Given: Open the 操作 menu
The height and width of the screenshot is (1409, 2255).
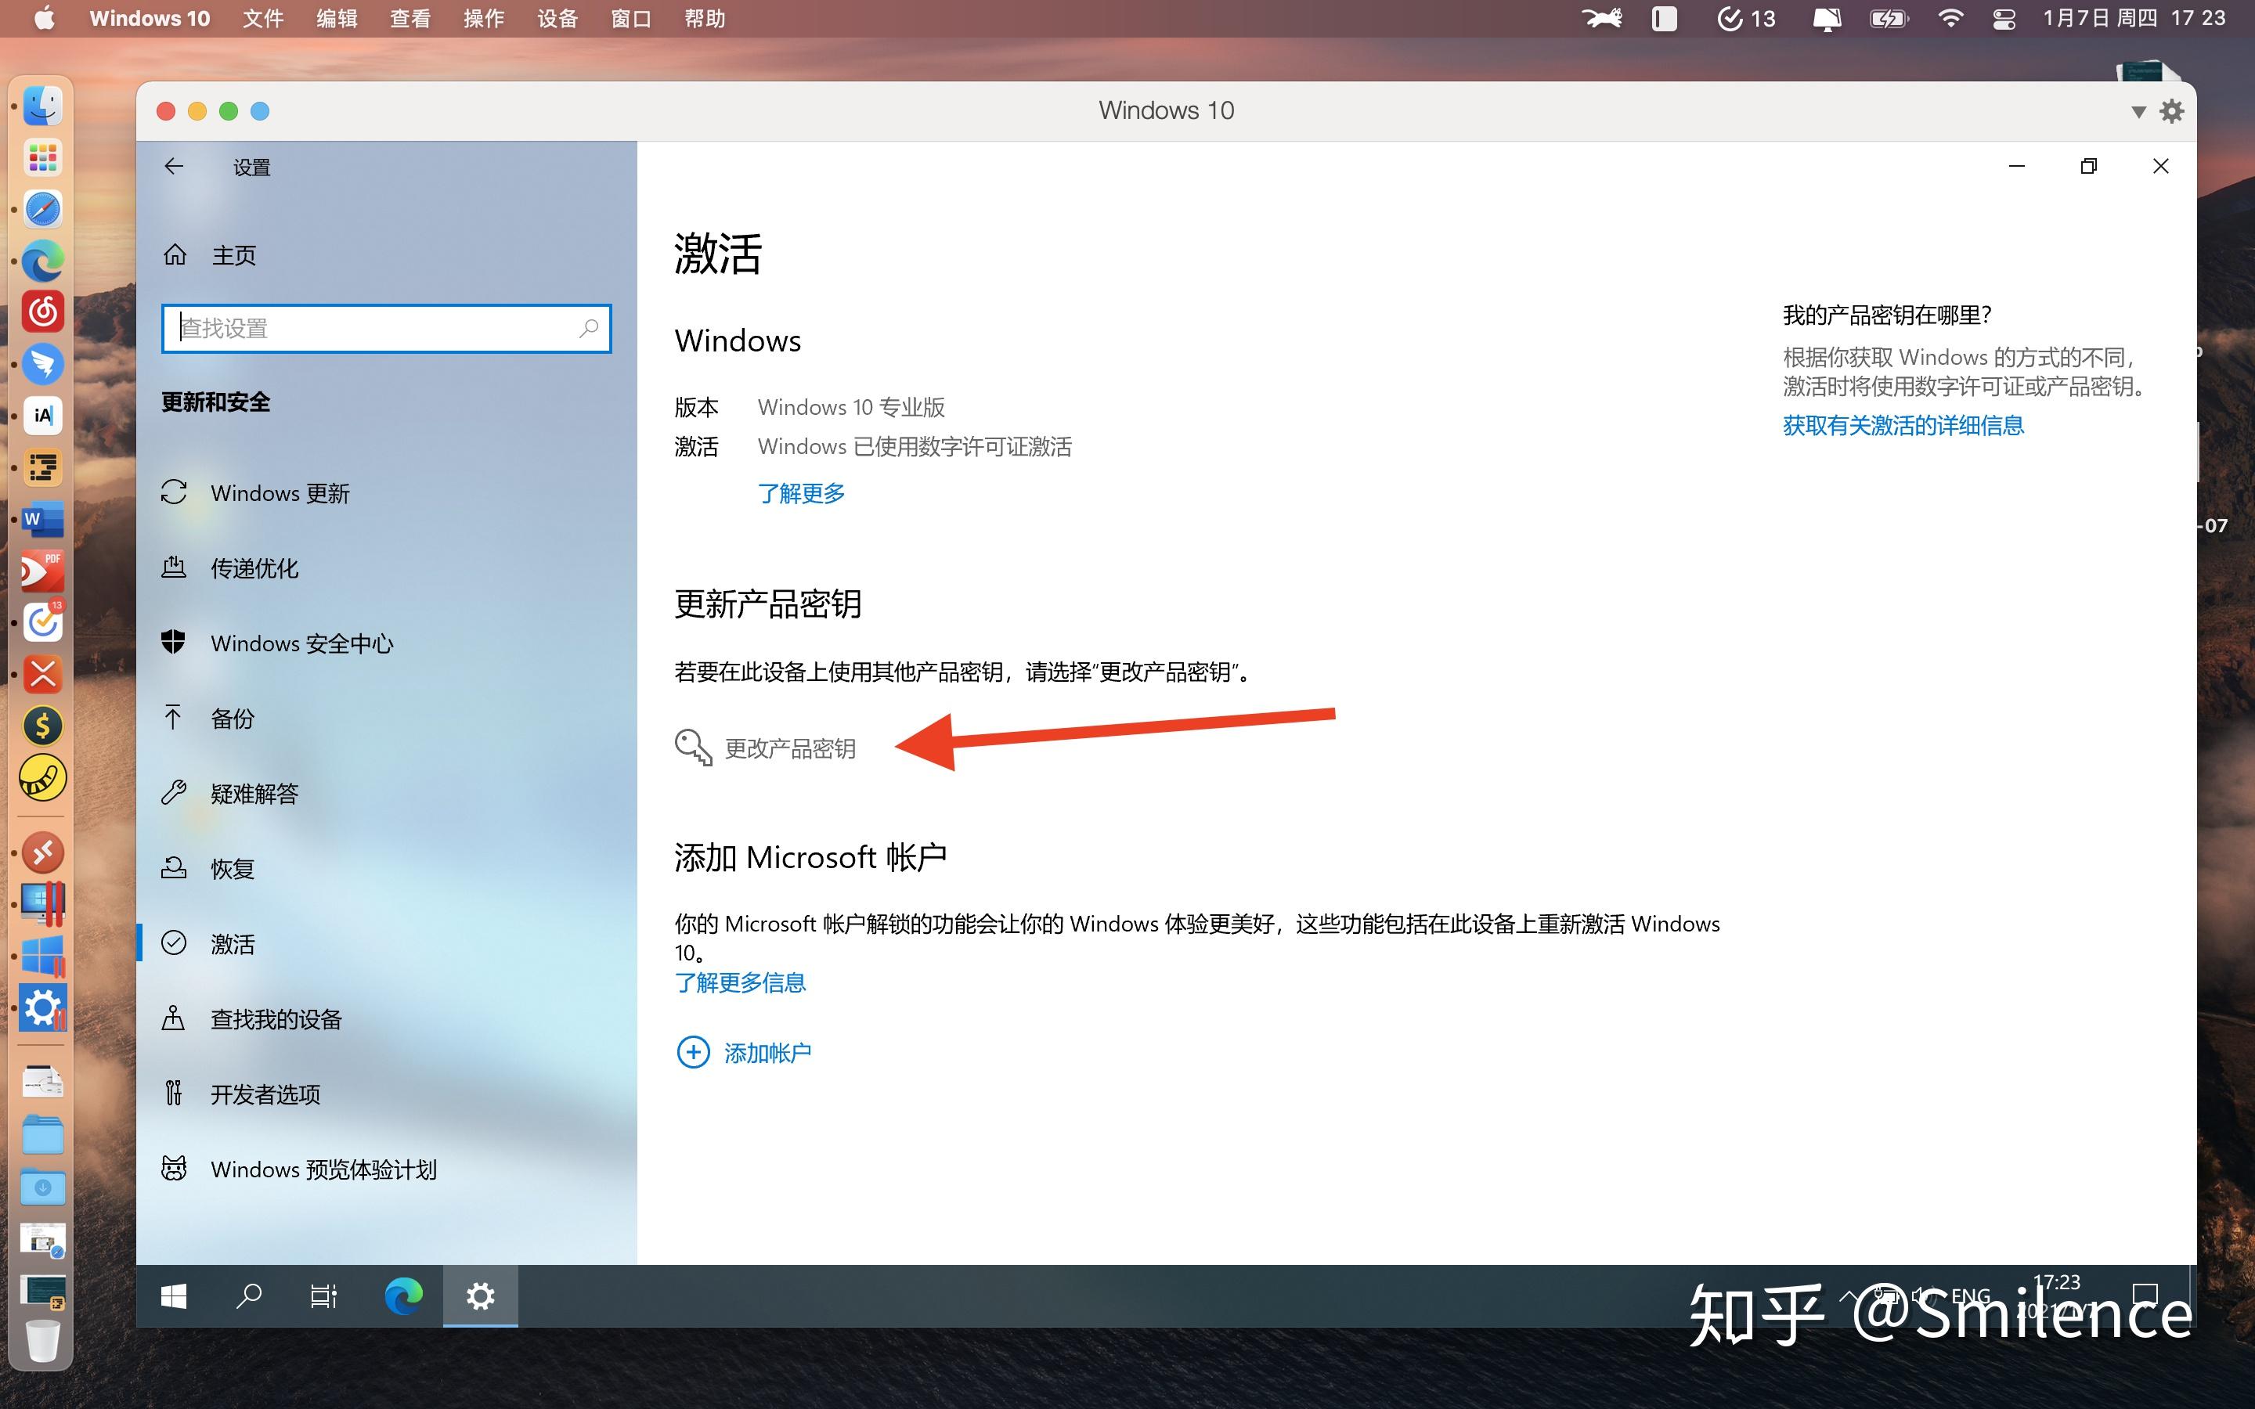Looking at the screenshot, I should (x=484, y=19).
